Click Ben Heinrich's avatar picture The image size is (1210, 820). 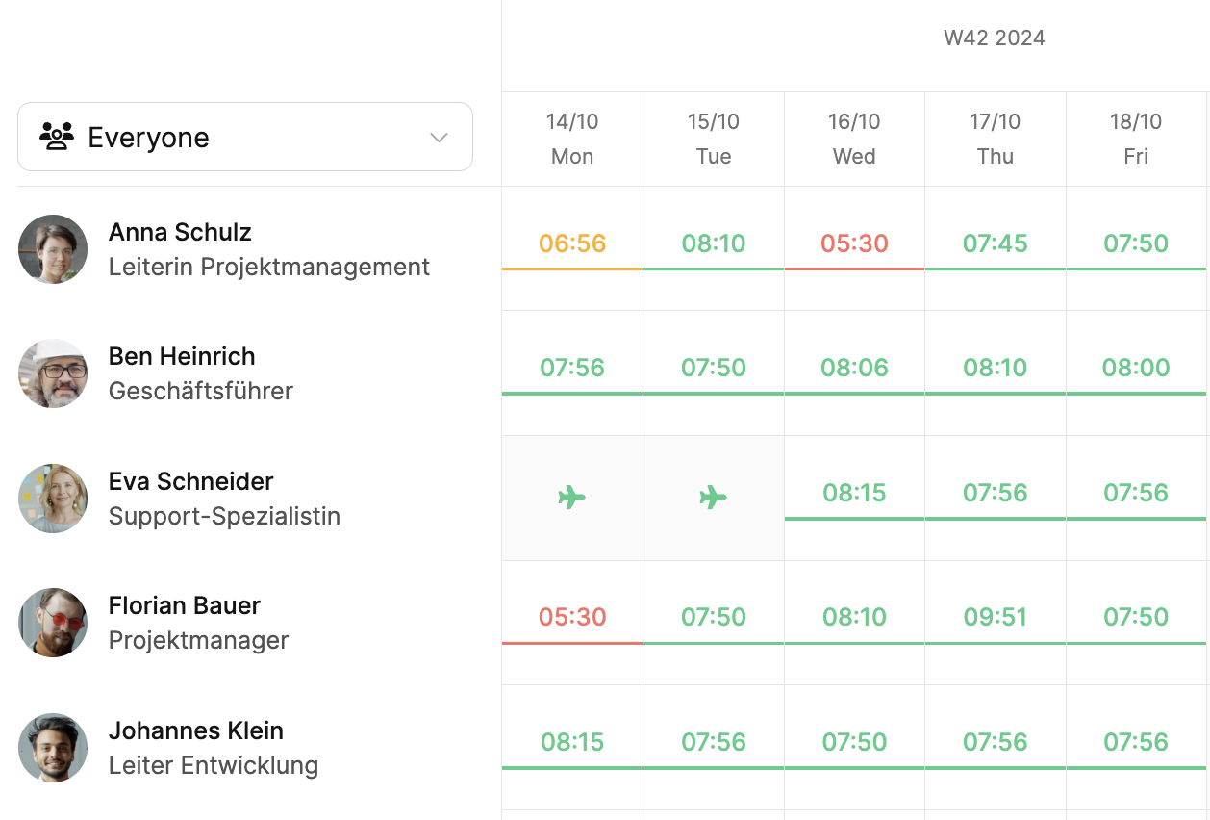[x=53, y=373]
